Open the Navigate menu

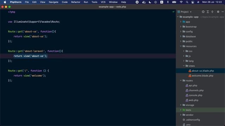53,2
